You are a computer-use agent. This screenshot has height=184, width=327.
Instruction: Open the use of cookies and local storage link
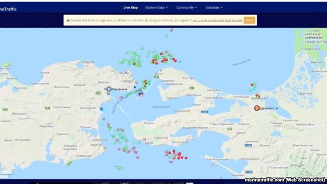click(x=217, y=20)
